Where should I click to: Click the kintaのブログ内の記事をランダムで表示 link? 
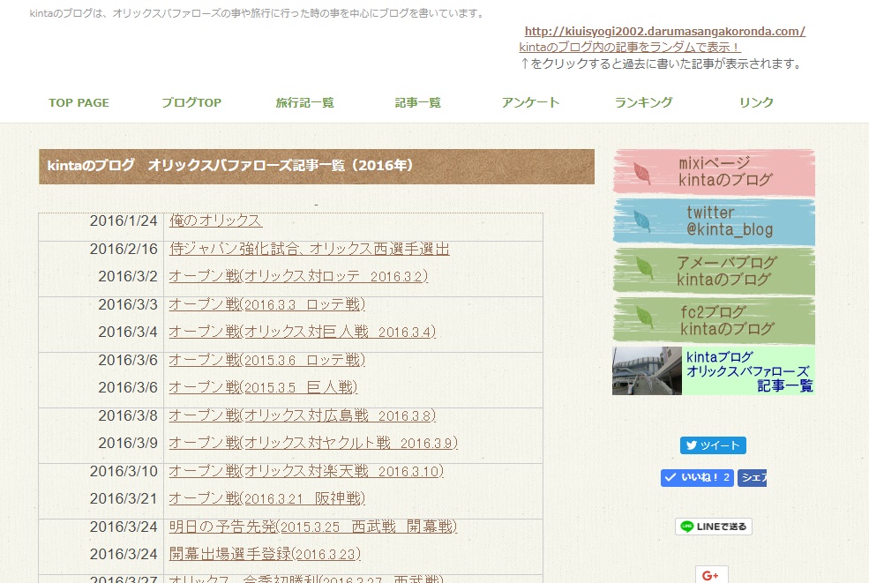630,48
